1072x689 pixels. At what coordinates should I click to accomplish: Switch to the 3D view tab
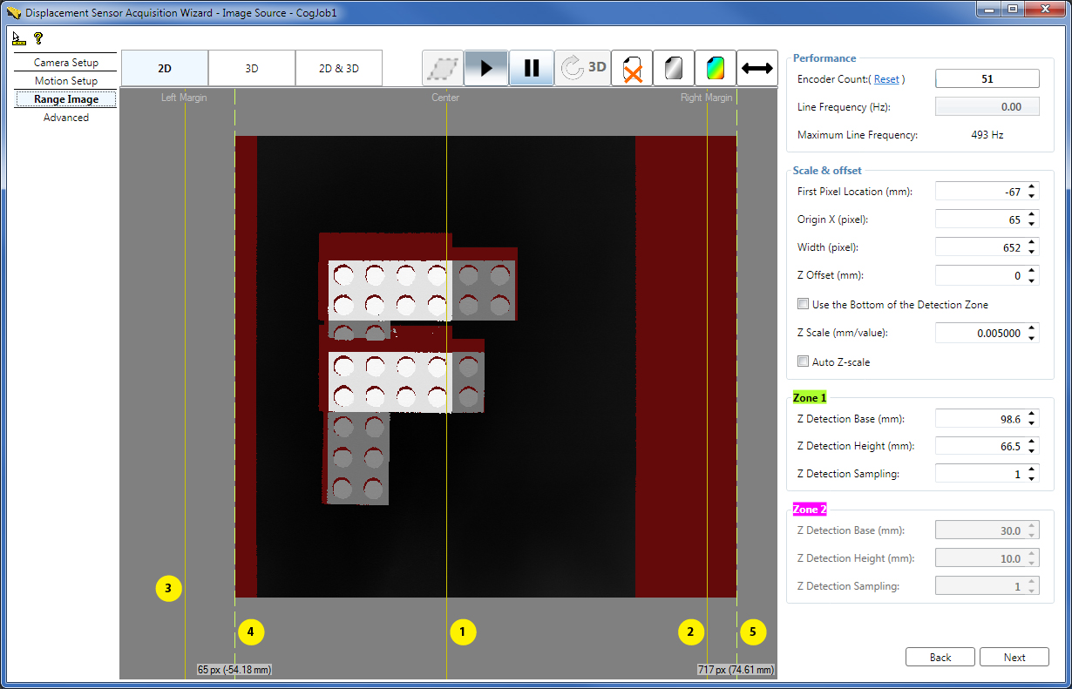[x=251, y=68]
